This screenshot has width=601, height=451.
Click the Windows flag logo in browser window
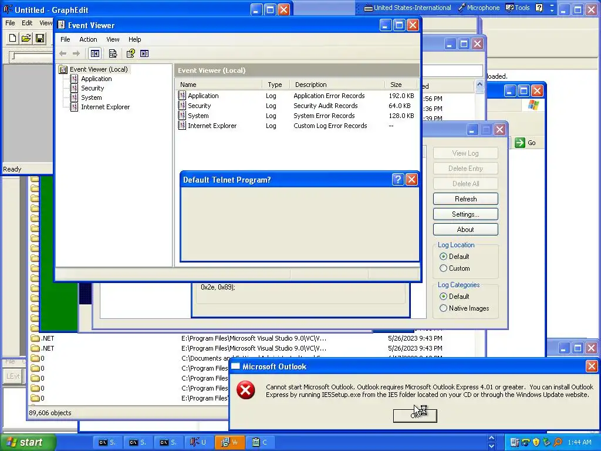coord(533,105)
